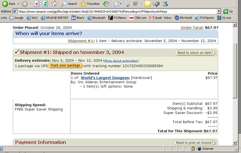The image size is (241, 153).
Task: Open the Bloodoath favorite link
Action: (x=96, y=18)
